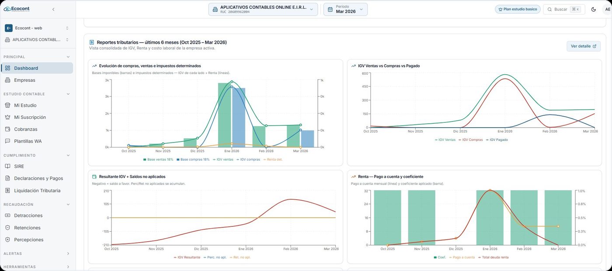Open the Periodo Mar 2026 selector
Image resolution: width=612 pixels, height=271 pixels.
pyautogui.click(x=345, y=9)
